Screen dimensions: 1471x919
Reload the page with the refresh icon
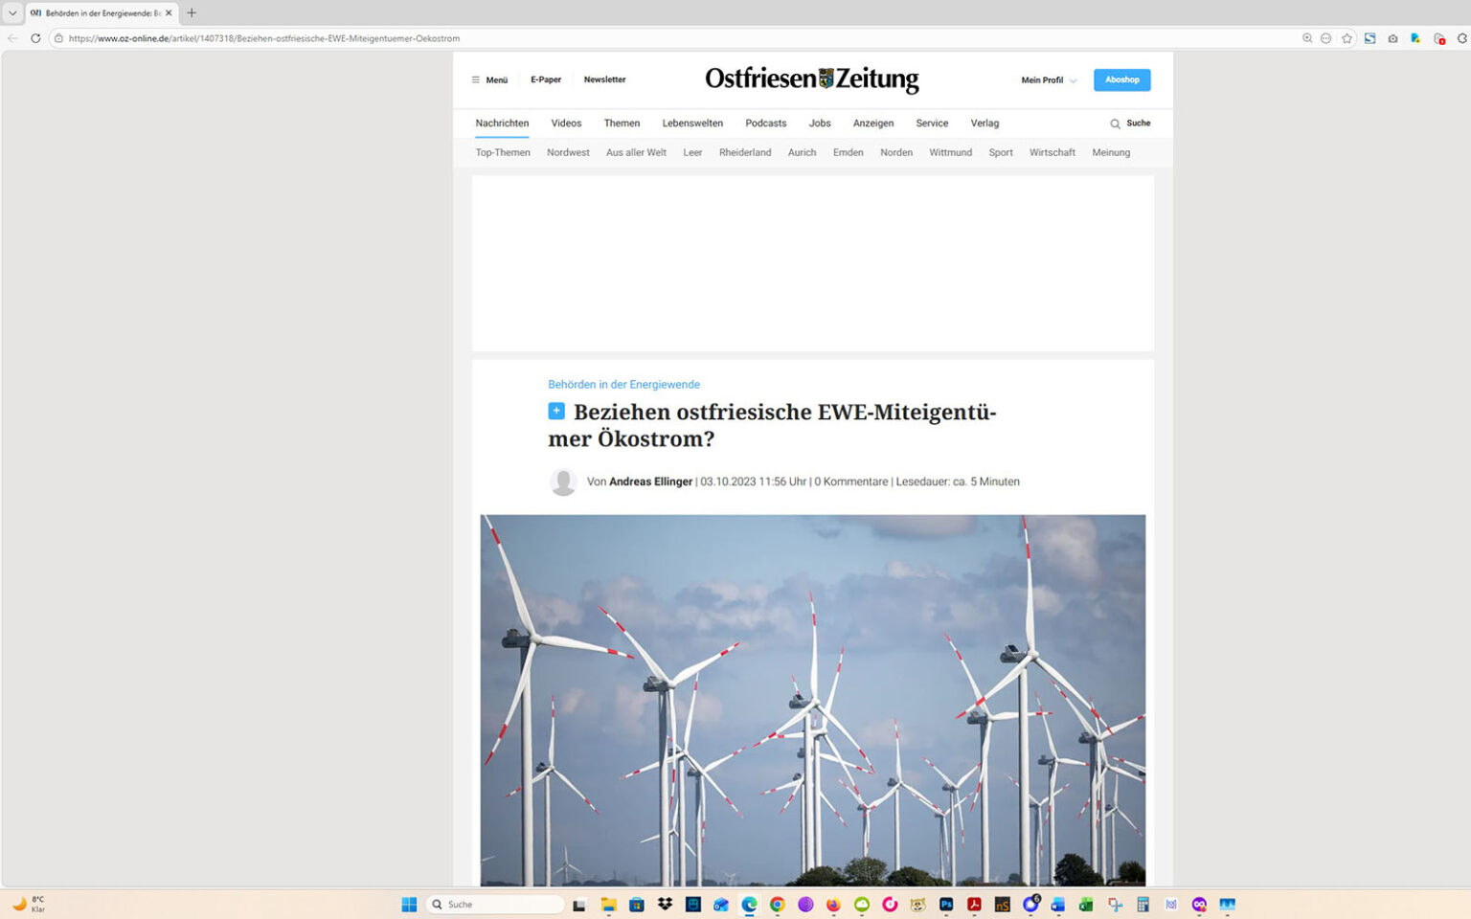tap(35, 38)
